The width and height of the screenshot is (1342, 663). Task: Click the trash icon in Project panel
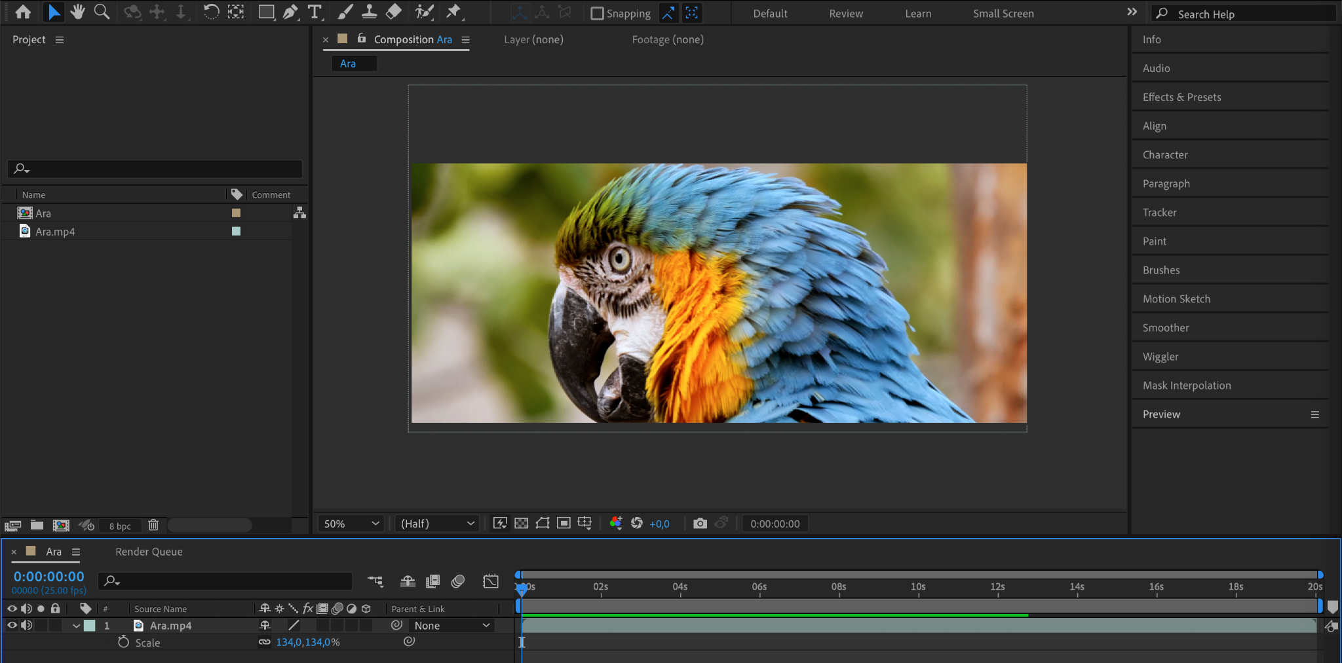153,525
